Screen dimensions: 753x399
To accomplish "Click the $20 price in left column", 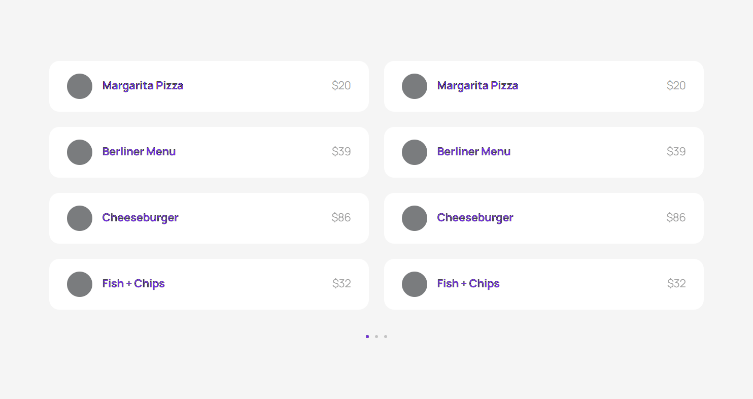I will coord(341,86).
